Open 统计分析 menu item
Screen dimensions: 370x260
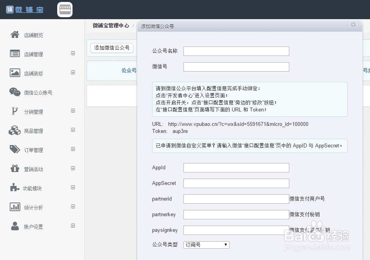point(33,208)
